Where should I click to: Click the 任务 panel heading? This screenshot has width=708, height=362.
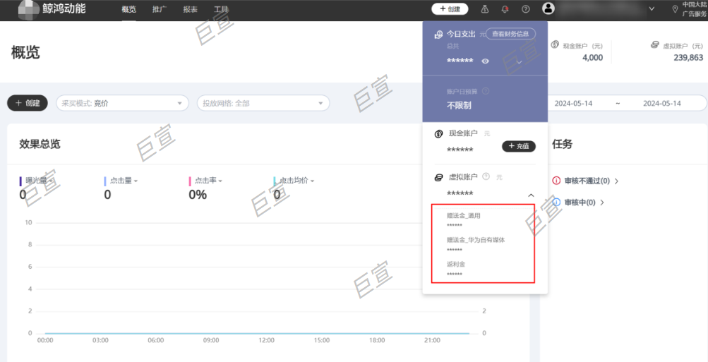(562, 144)
